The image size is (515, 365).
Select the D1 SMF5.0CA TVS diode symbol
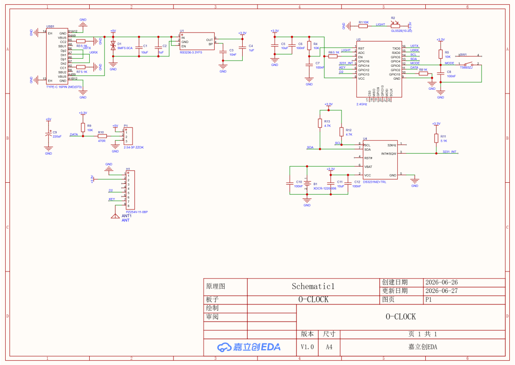click(113, 46)
